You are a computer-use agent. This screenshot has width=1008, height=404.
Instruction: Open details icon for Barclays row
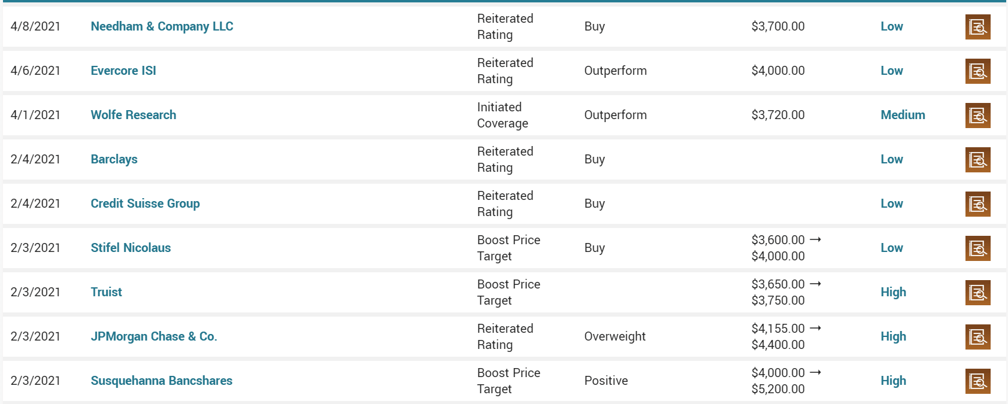[x=977, y=160]
